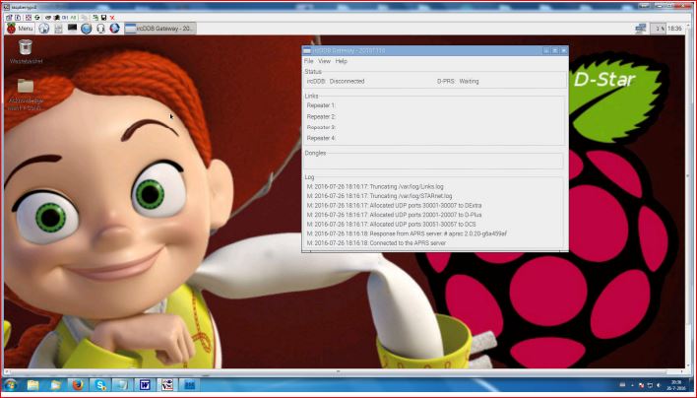The height and width of the screenshot is (398, 697).
Task: Open Firefox from Windows taskbar
Action: (78, 384)
